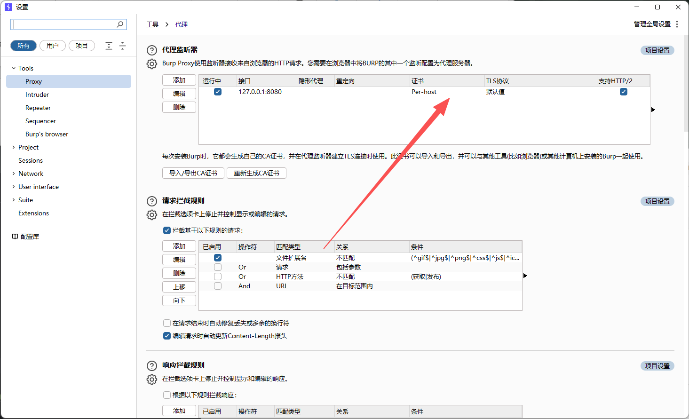Uncheck 拦截基于以下规则的请求
The width and height of the screenshot is (689, 419).
(x=167, y=230)
